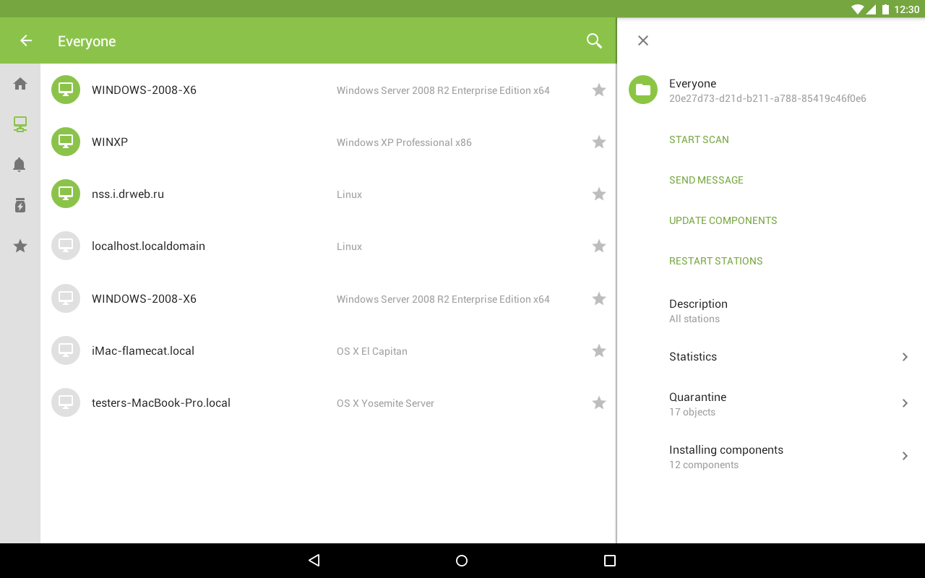The image size is (925, 578).
Task: Start a scan for the Everyone group
Action: 699,139
